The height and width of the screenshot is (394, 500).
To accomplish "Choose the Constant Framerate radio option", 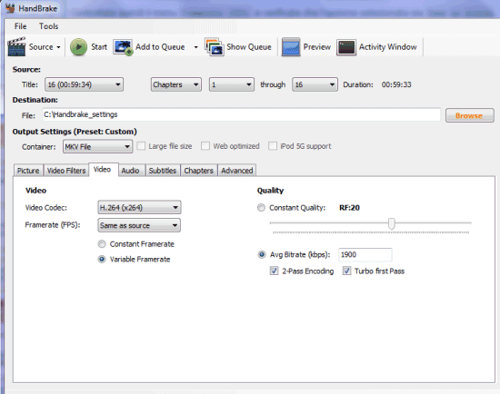I will [x=102, y=244].
